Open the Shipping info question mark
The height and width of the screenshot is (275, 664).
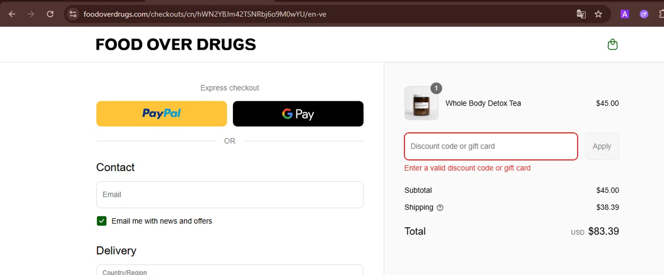440,207
